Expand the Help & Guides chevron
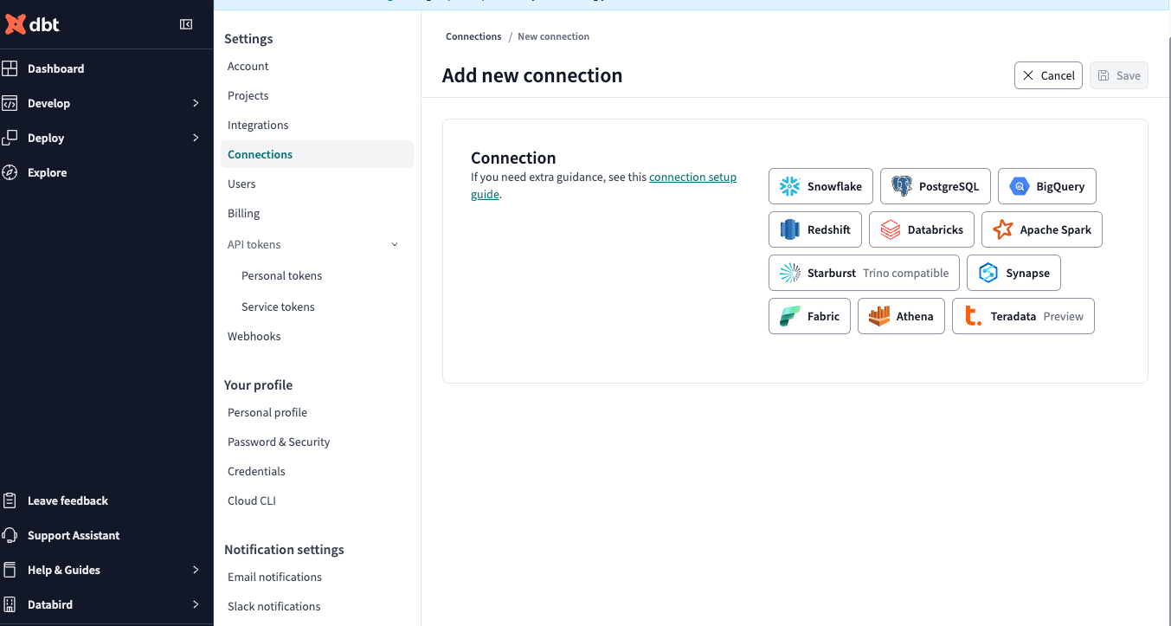The height and width of the screenshot is (626, 1171). [196, 570]
